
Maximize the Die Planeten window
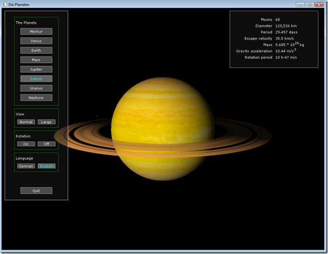[x=309, y=4]
